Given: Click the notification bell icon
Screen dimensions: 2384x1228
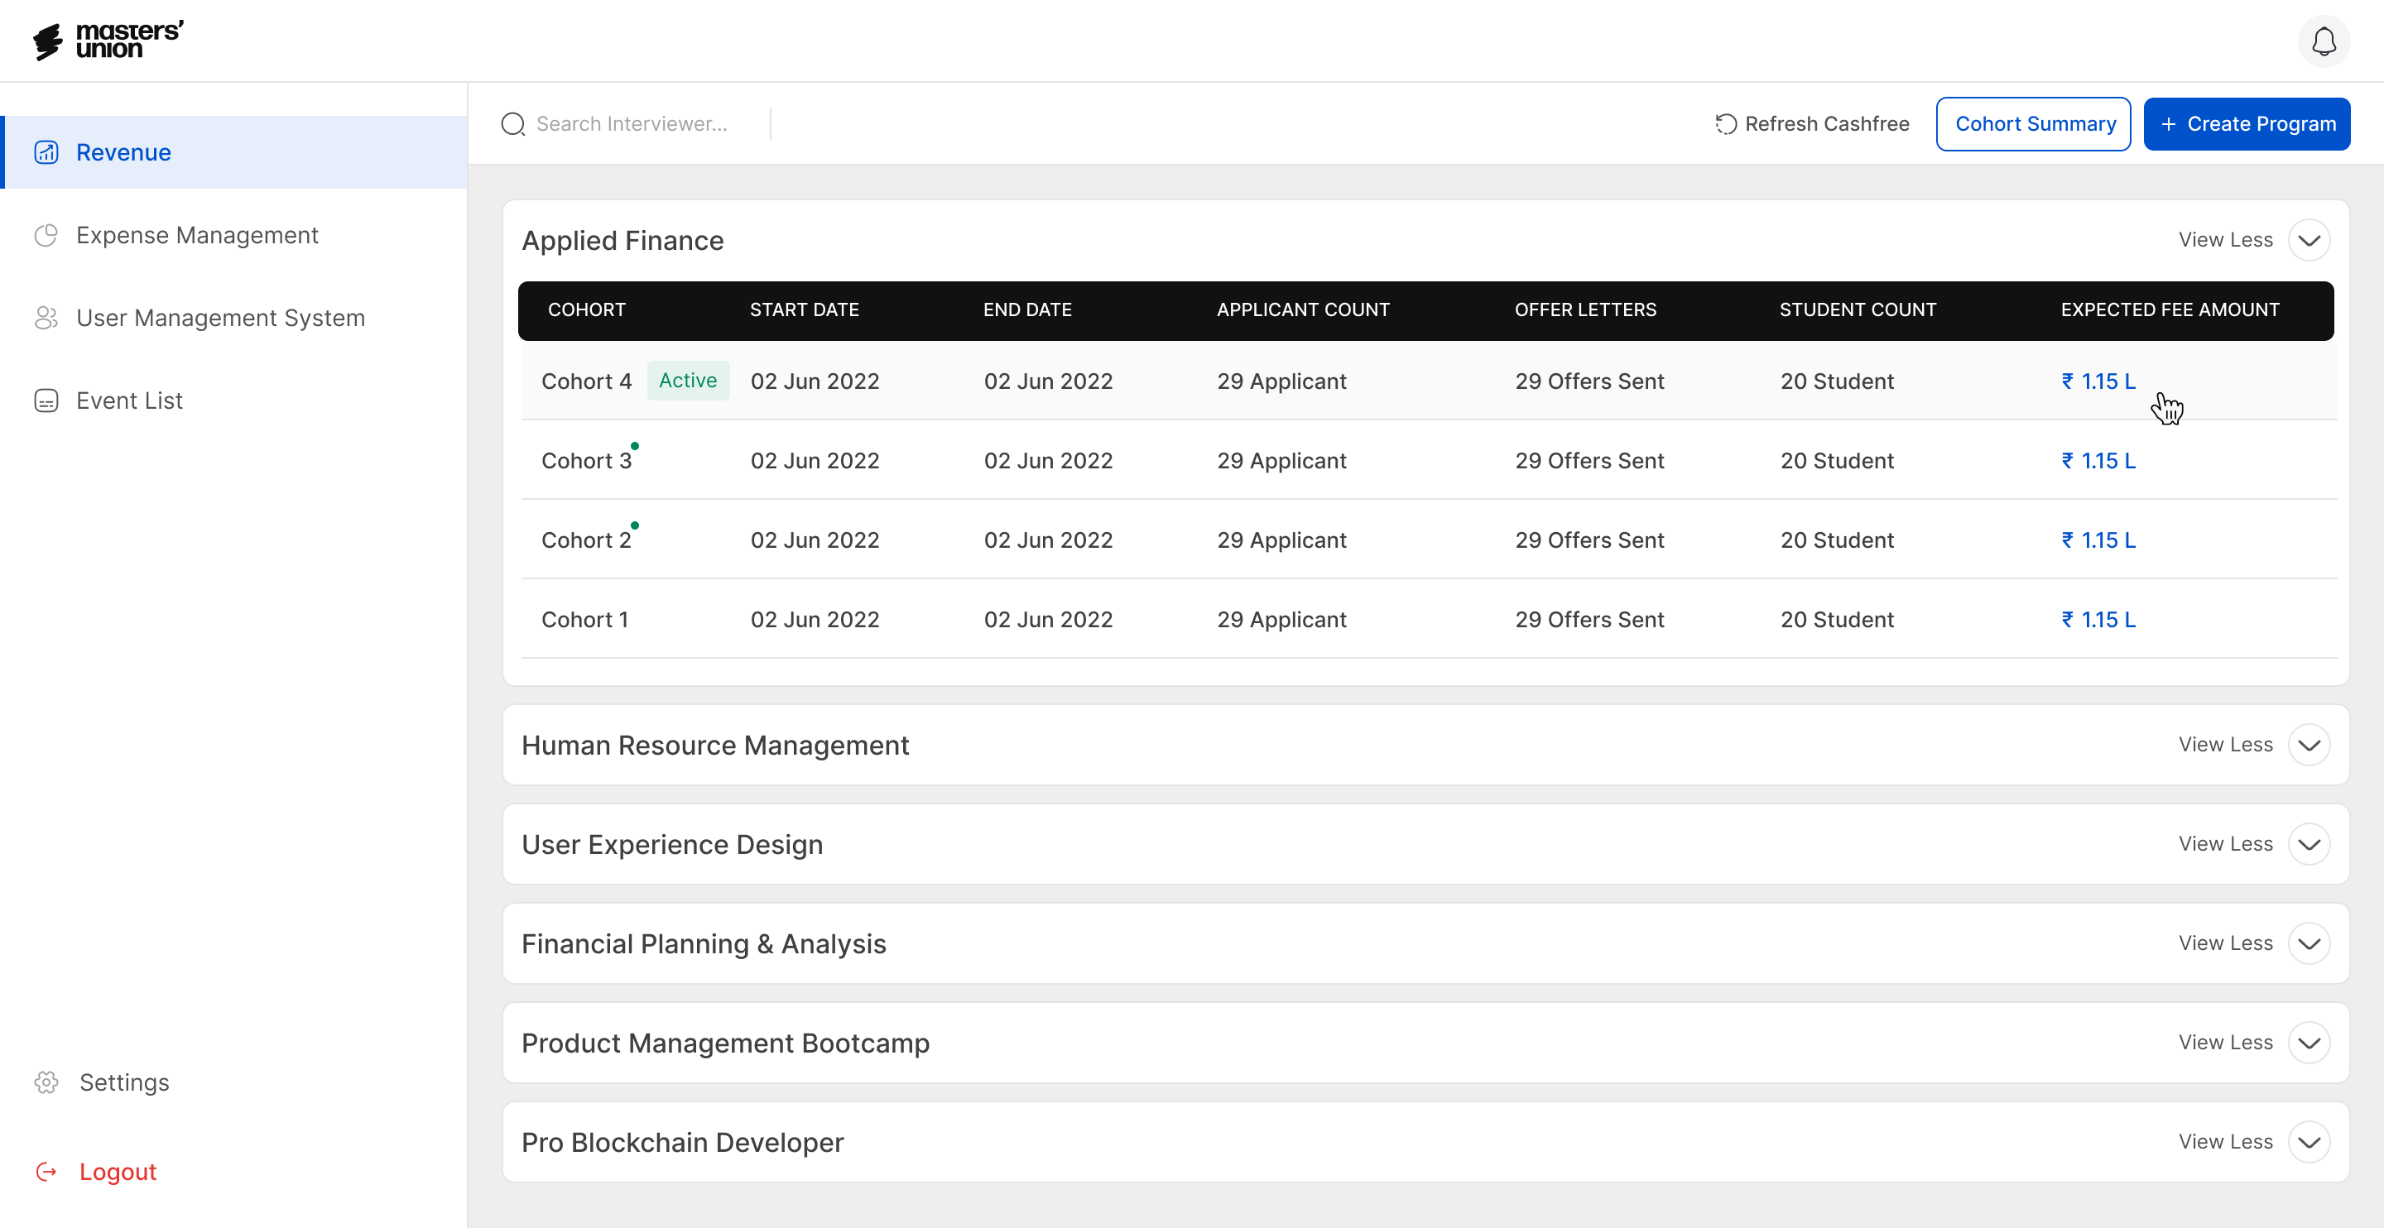Looking at the screenshot, I should (2323, 41).
